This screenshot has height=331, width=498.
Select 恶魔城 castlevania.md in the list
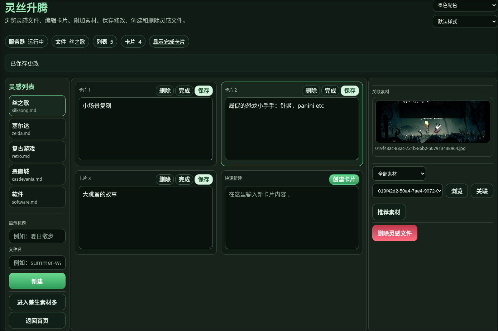(x=37, y=175)
